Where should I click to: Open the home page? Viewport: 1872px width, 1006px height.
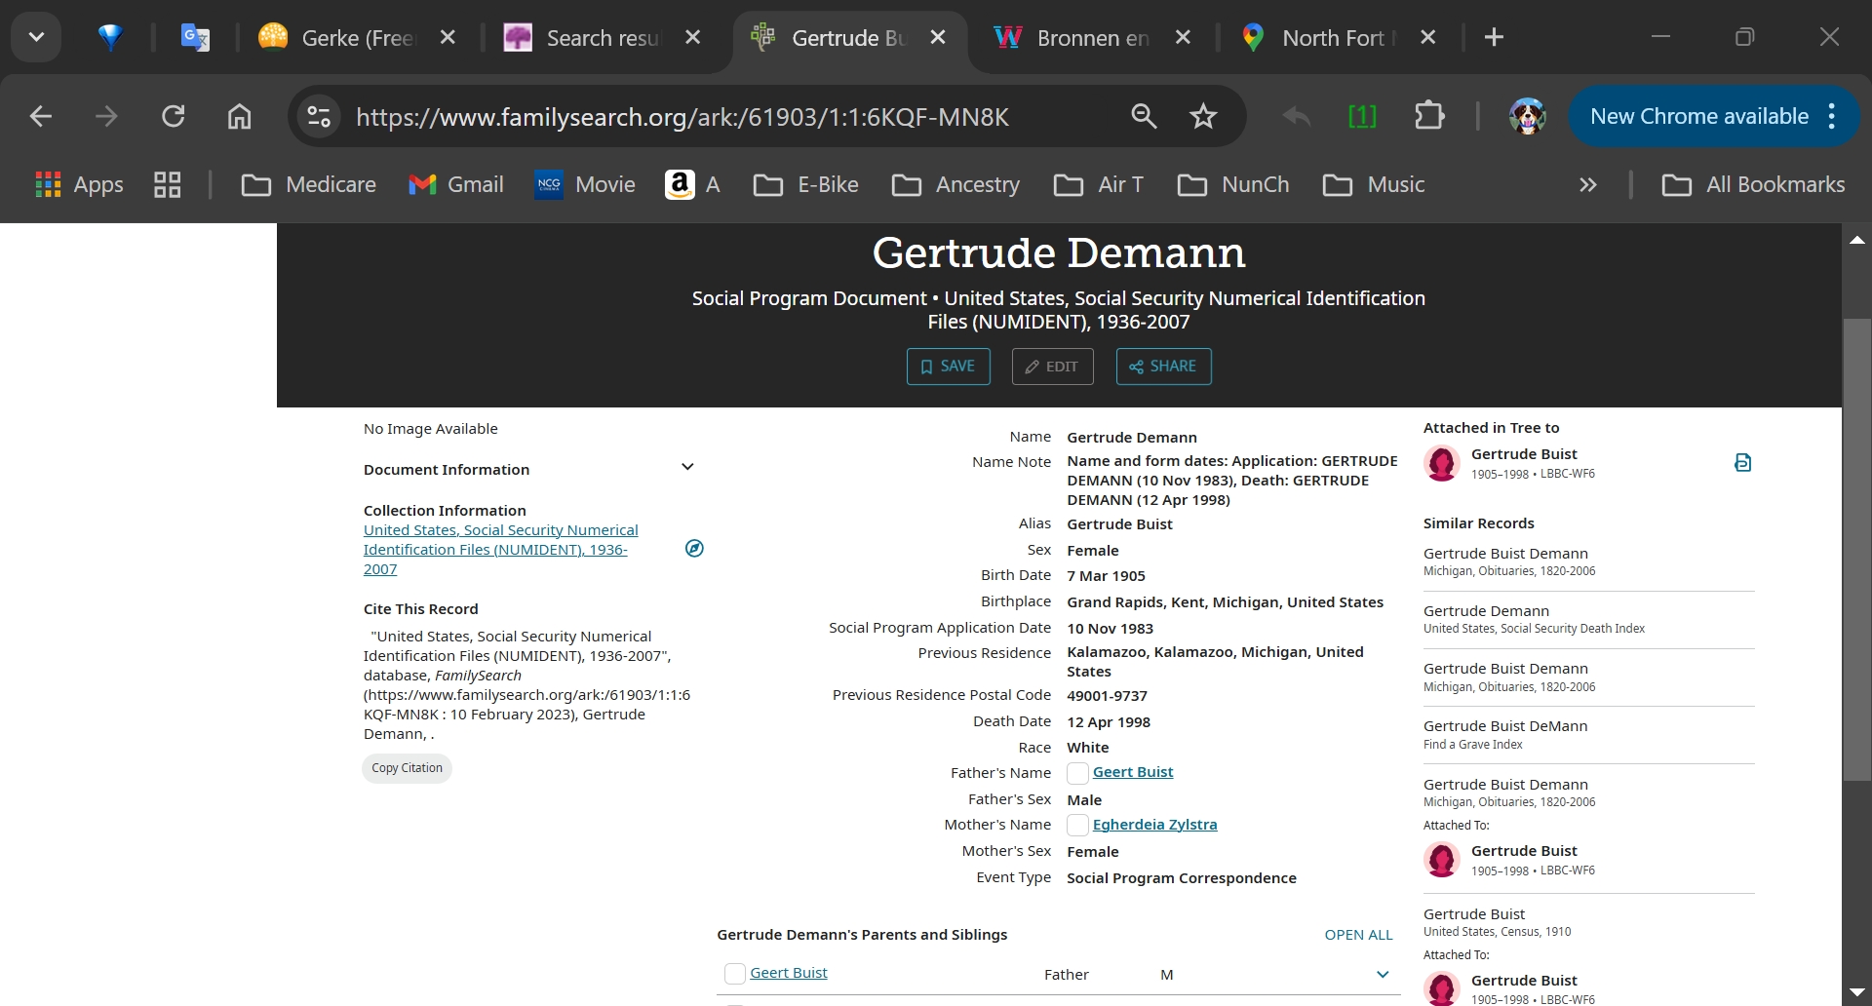[240, 116]
